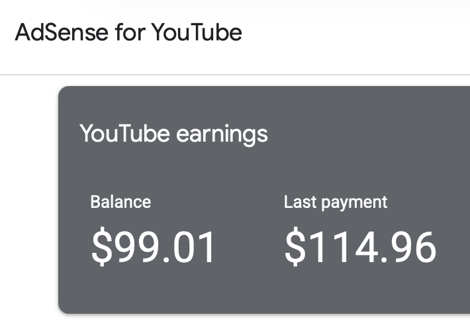
Task: Open the $114.96 last payment amount
Action: (x=361, y=246)
